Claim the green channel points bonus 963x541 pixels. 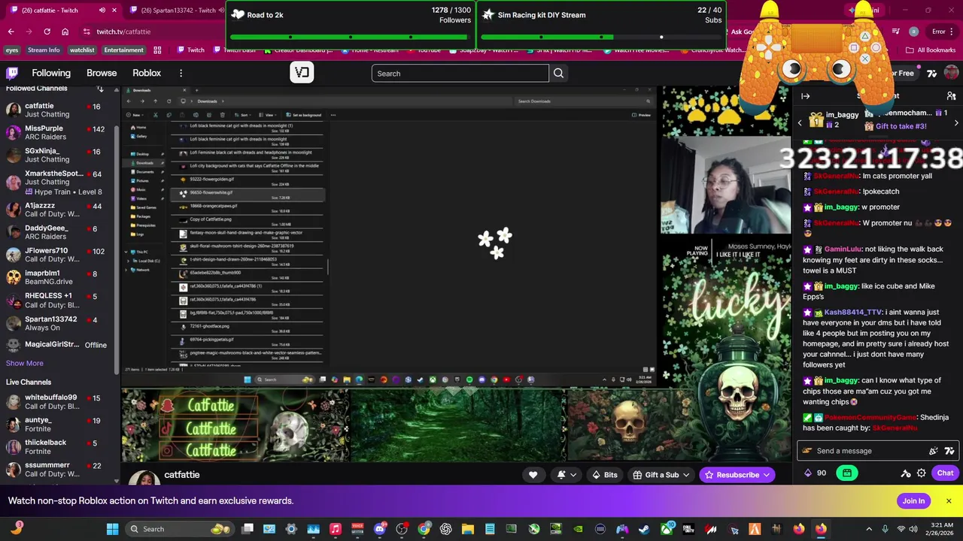pos(847,473)
